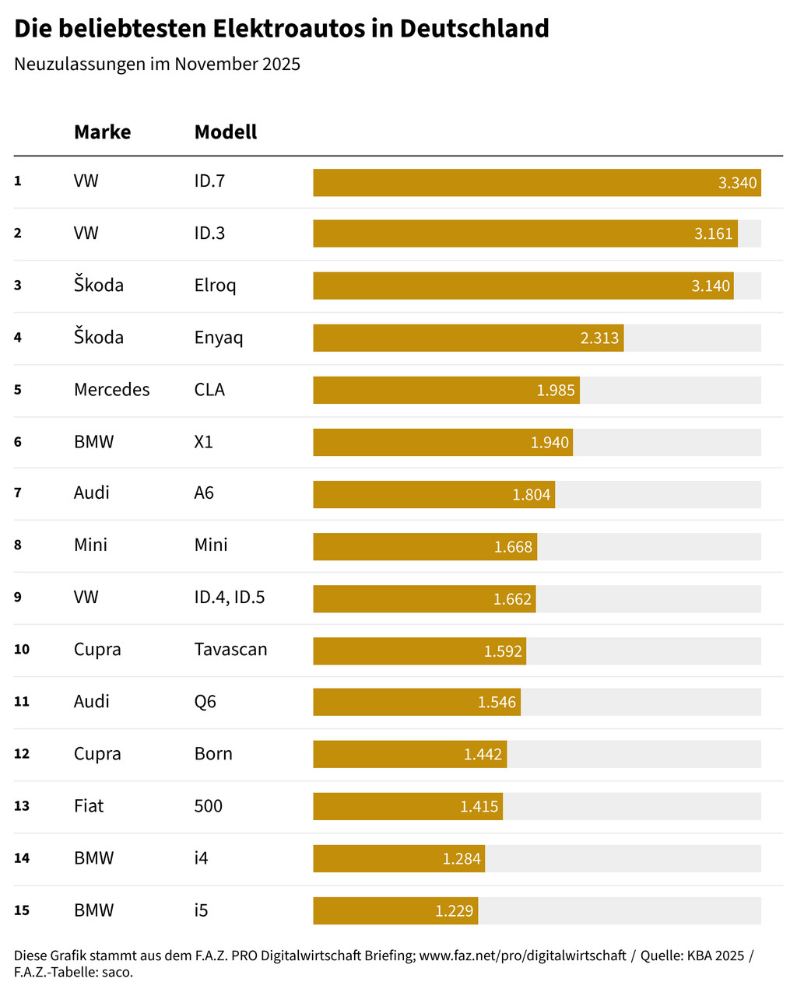Select the Audi A6 bar showing 1.804
This screenshot has height=996, width=797.
(434, 494)
